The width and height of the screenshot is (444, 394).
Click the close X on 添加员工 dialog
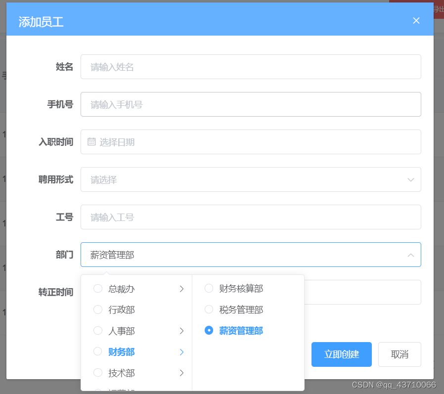coord(416,20)
